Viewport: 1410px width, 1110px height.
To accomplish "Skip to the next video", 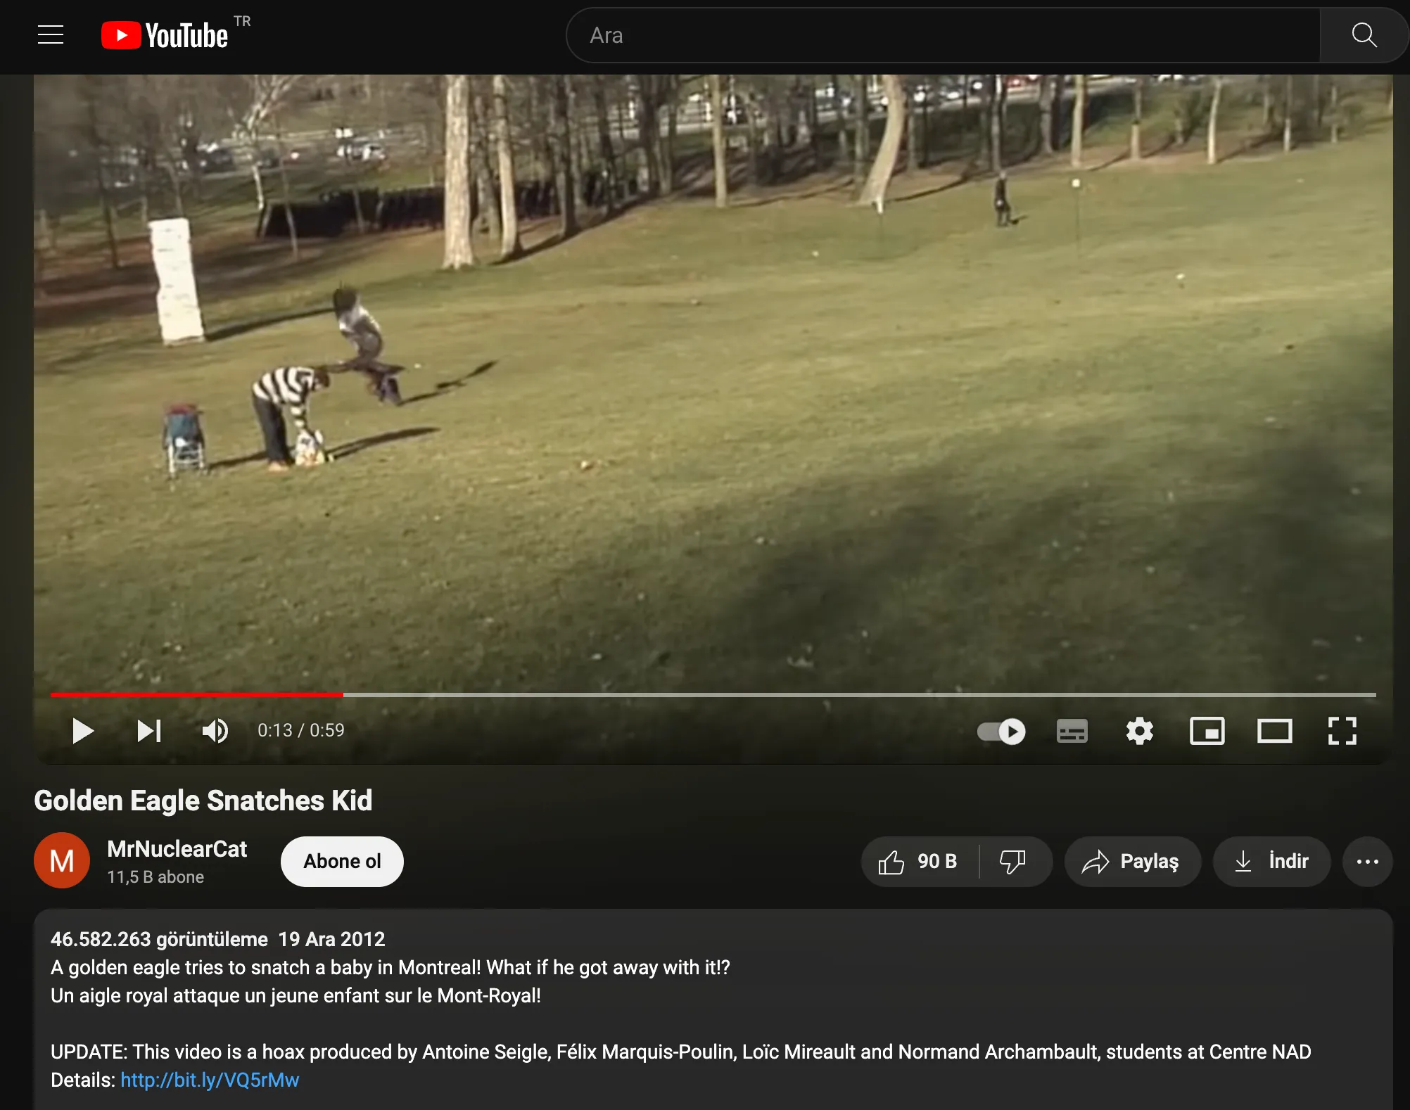I will (149, 731).
